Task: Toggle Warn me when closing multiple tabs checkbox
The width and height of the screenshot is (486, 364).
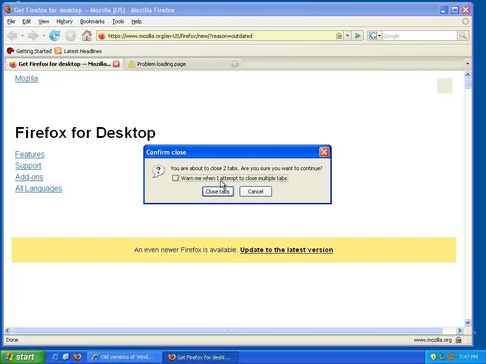Action: pyautogui.click(x=176, y=178)
